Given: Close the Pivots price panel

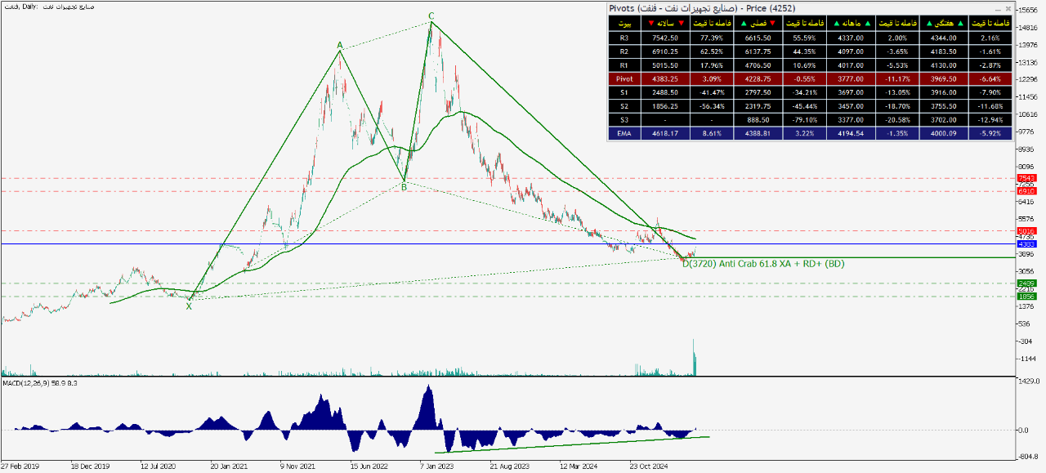Looking at the screenshot, I should pyautogui.click(x=1007, y=8).
